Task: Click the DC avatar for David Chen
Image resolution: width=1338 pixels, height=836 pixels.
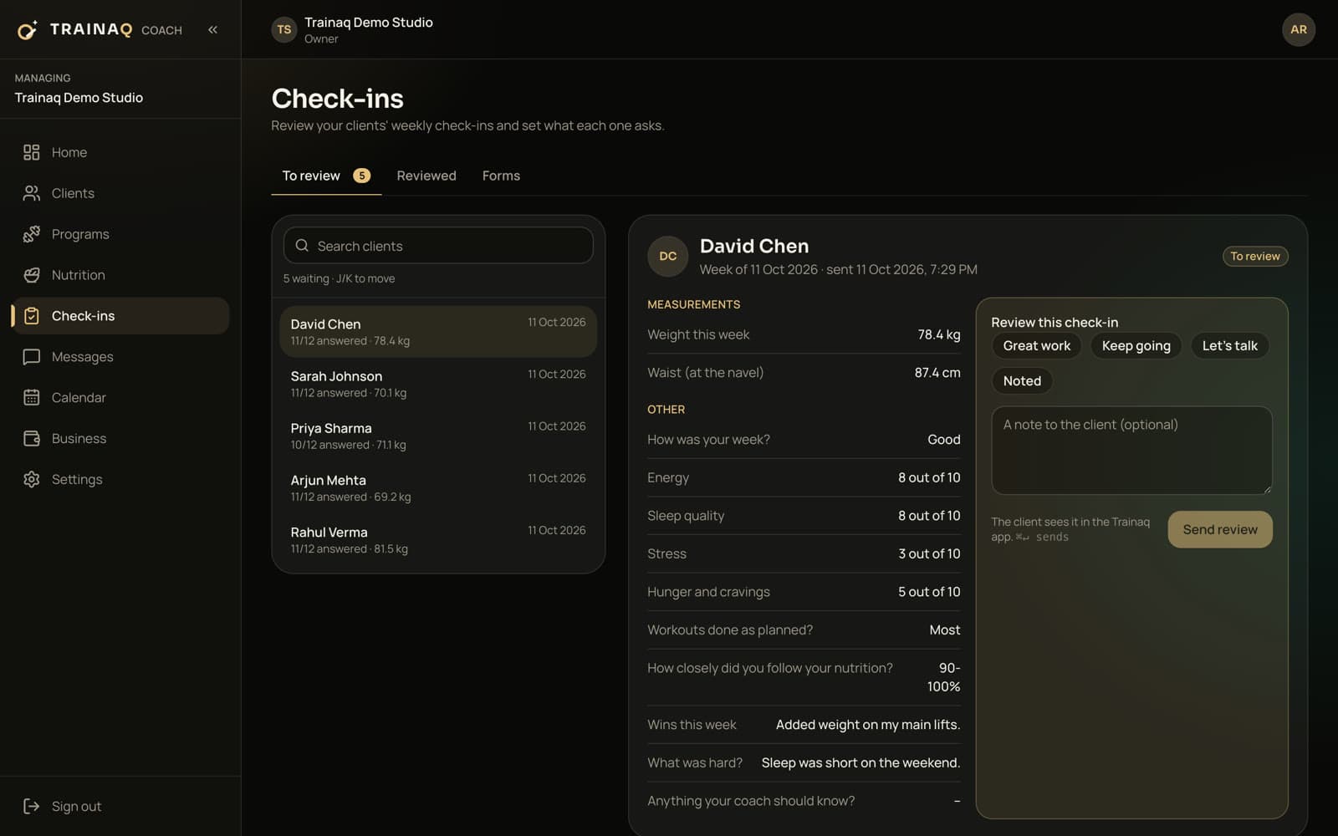Action: 668,256
